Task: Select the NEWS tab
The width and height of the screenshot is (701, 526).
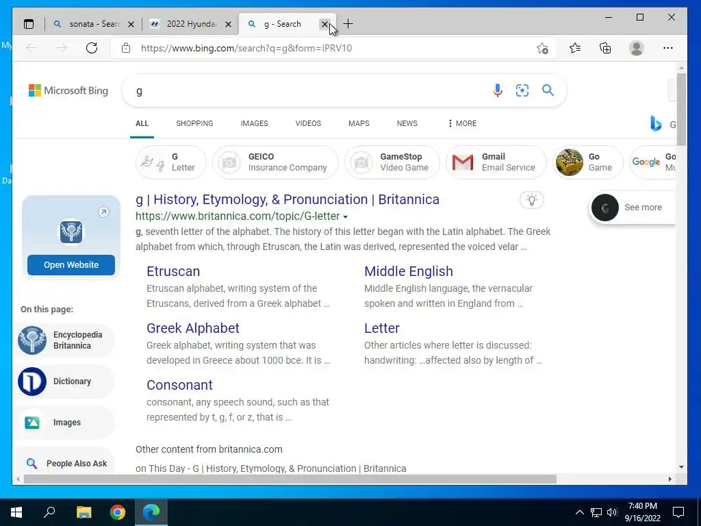Action: [x=407, y=123]
